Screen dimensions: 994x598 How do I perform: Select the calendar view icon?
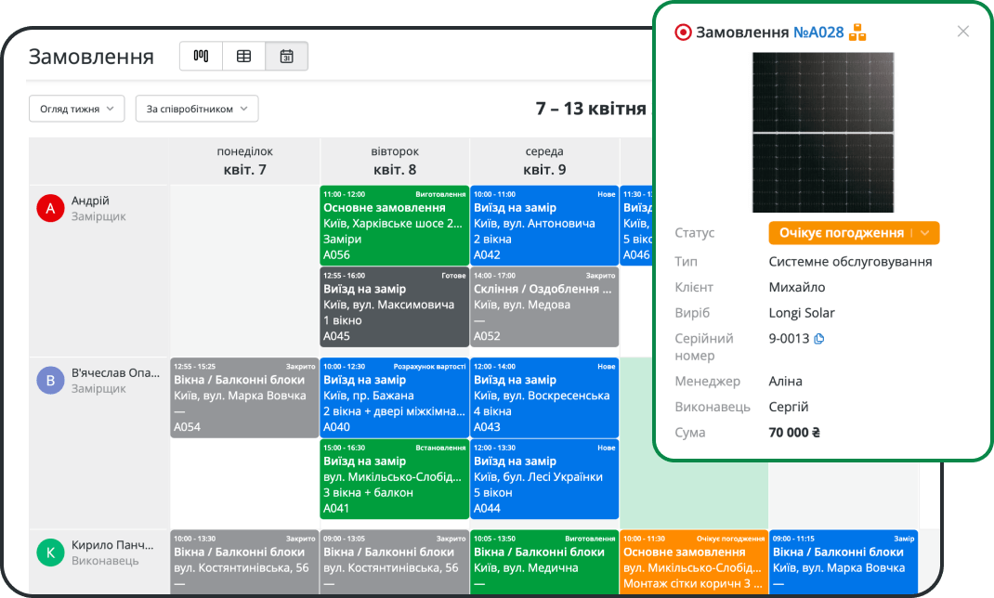286,57
